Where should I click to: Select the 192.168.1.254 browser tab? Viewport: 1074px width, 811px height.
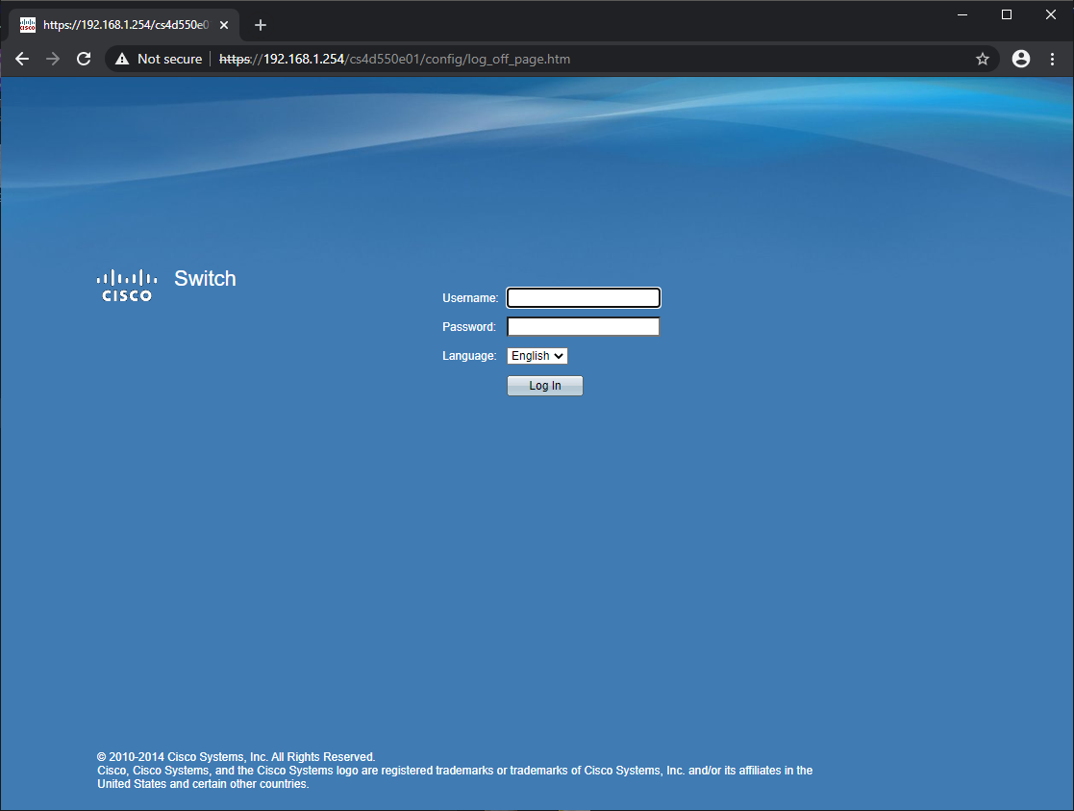coord(120,25)
